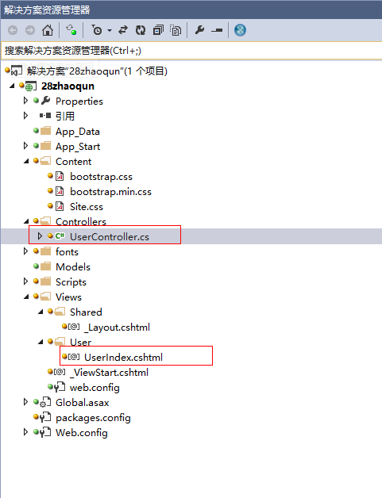The width and height of the screenshot is (382, 498).
Task: Expand the App_Start folder
Action: 25,146
